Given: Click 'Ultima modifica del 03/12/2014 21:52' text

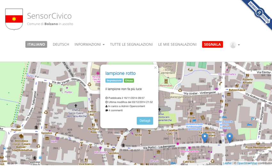Looking at the screenshot, I should click(131, 102).
